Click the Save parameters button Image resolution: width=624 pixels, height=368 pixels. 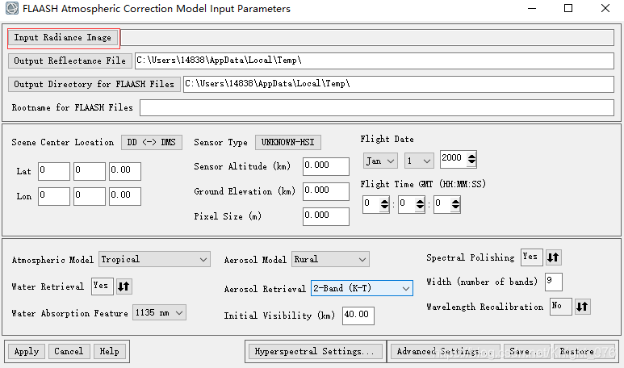527,352
